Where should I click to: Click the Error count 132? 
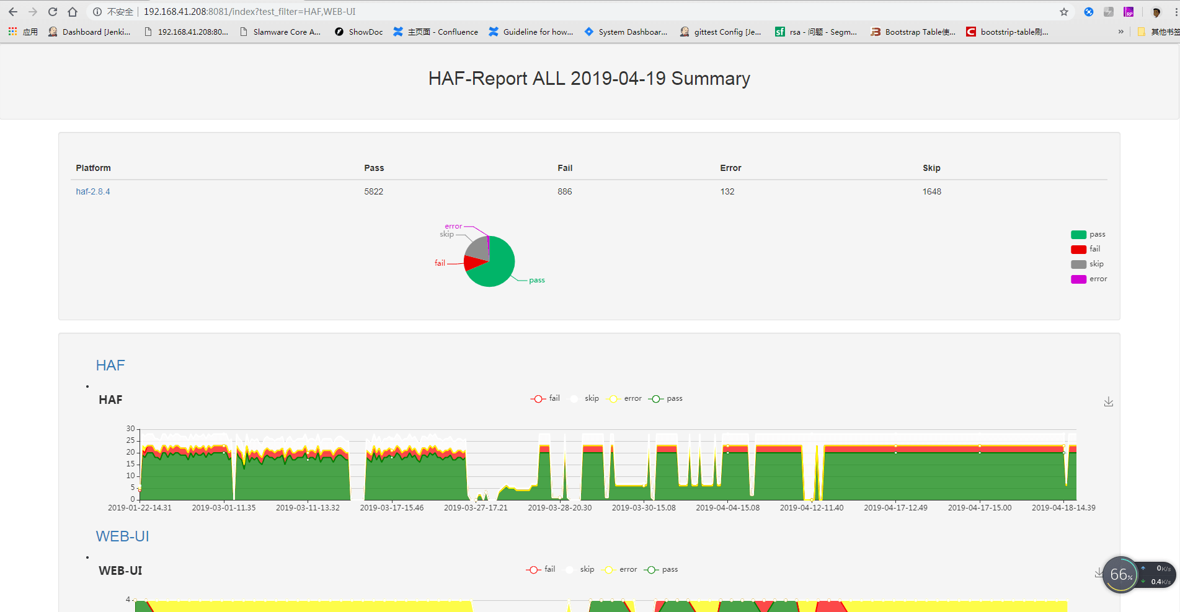(727, 191)
